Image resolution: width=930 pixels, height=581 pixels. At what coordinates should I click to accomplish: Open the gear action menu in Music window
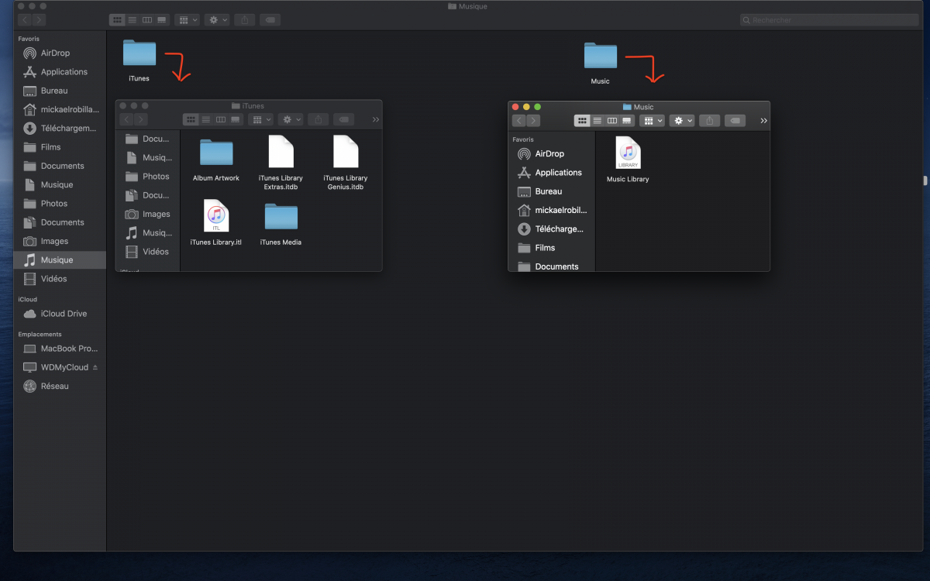click(682, 120)
